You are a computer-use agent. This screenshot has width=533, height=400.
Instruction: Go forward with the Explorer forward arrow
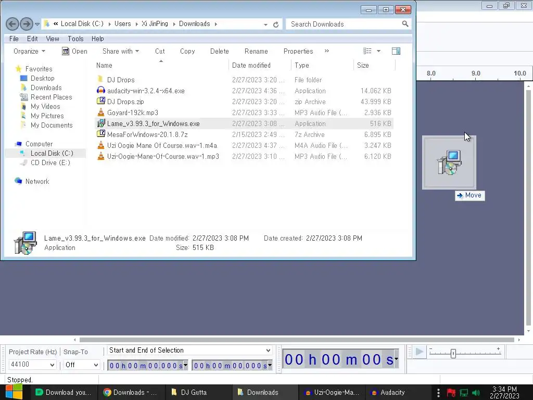[26, 24]
